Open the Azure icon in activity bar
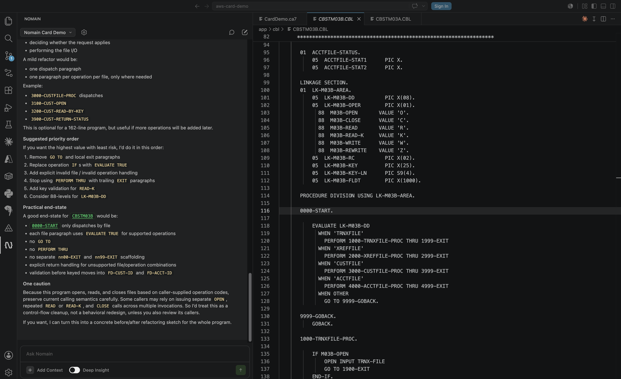This screenshot has height=379, width=621. [x=8, y=159]
